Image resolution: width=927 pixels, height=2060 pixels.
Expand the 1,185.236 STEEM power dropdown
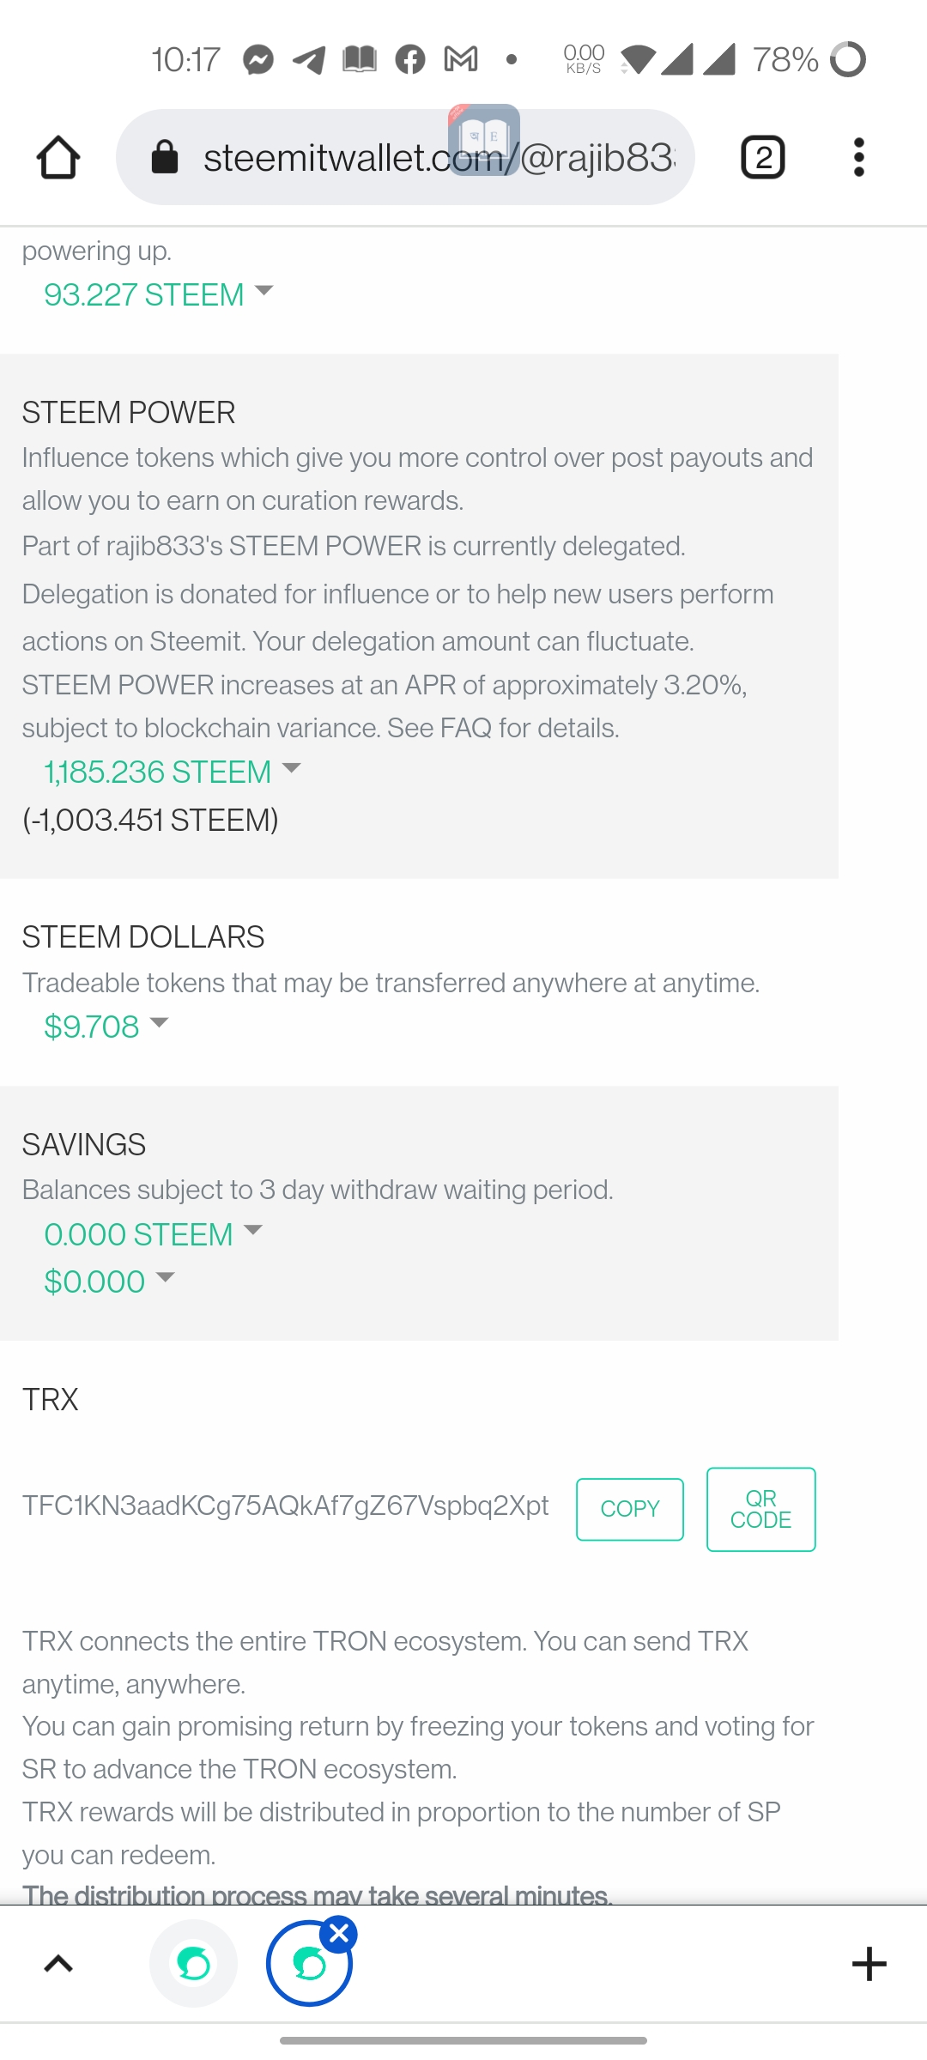click(172, 772)
